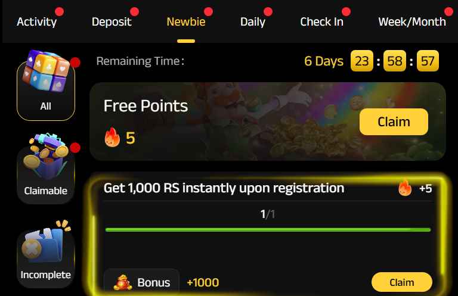Select the Newbie tab

pos(186,21)
